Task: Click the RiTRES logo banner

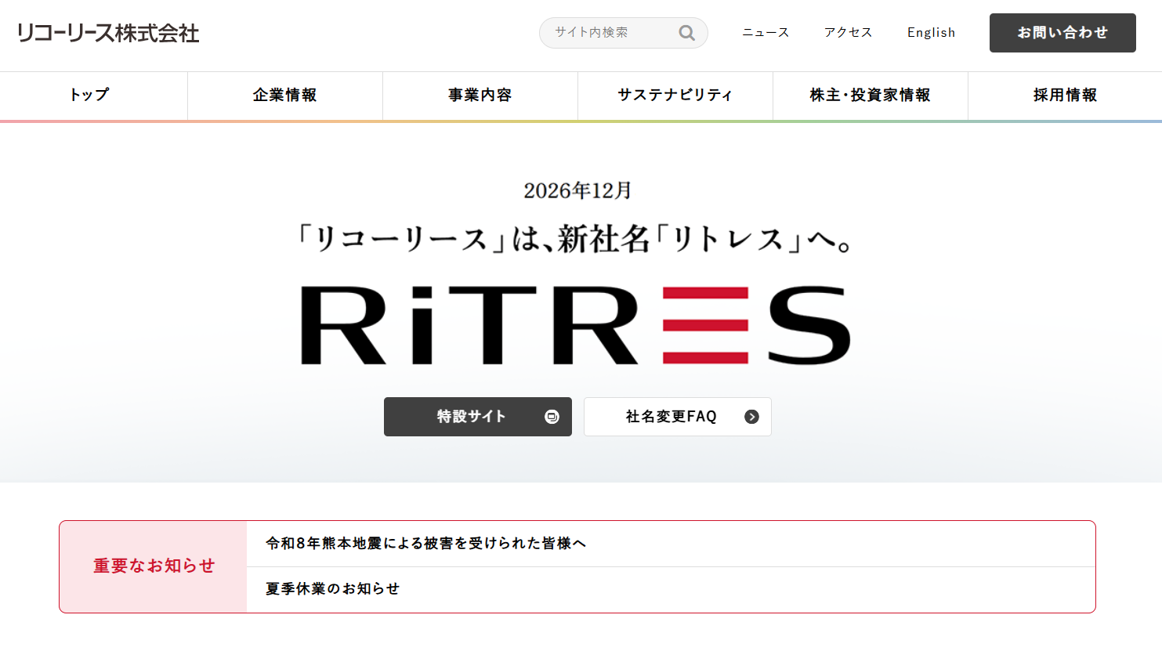Action: click(x=576, y=325)
